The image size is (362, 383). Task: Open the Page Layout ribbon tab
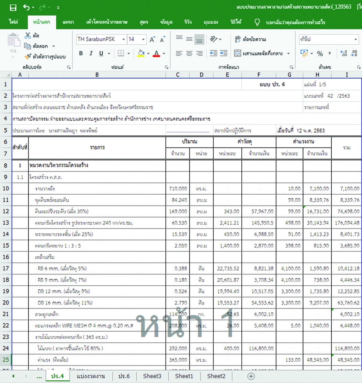pyautogui.click(x=107, y=22)
